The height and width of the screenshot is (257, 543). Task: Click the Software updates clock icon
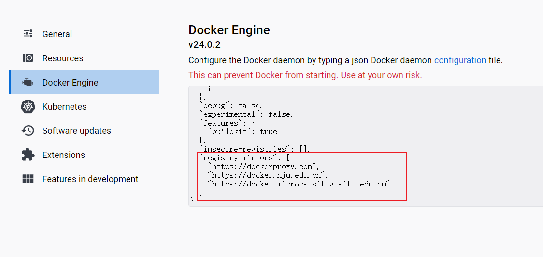coord(28,130)
